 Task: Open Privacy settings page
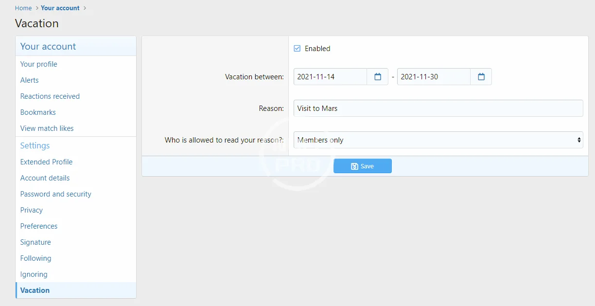click(32, 210)
